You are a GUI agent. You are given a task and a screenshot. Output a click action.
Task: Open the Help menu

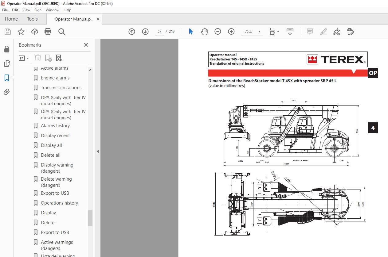(x=67, y=10)
